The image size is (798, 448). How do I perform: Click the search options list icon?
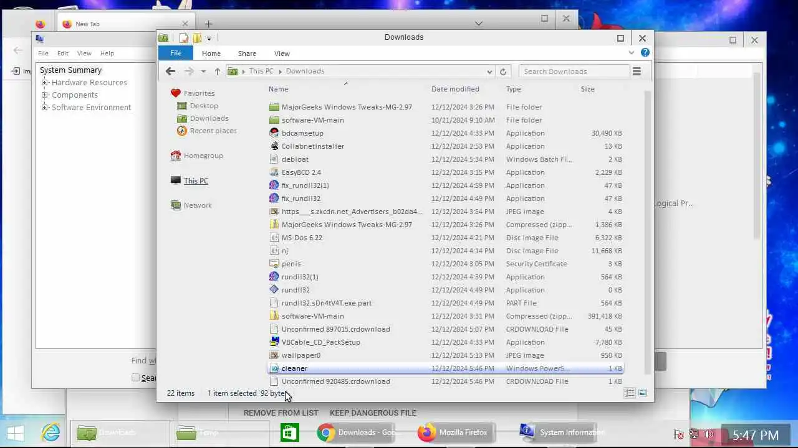637,71
